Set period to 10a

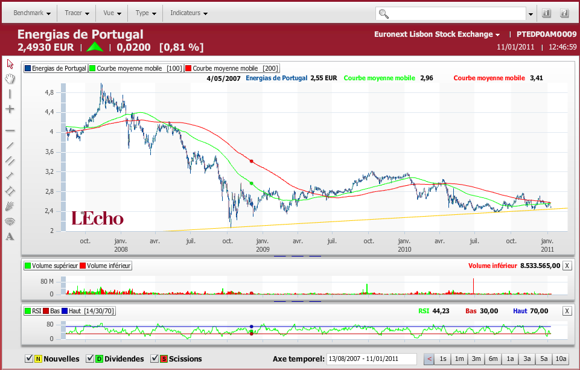(561, 359)
